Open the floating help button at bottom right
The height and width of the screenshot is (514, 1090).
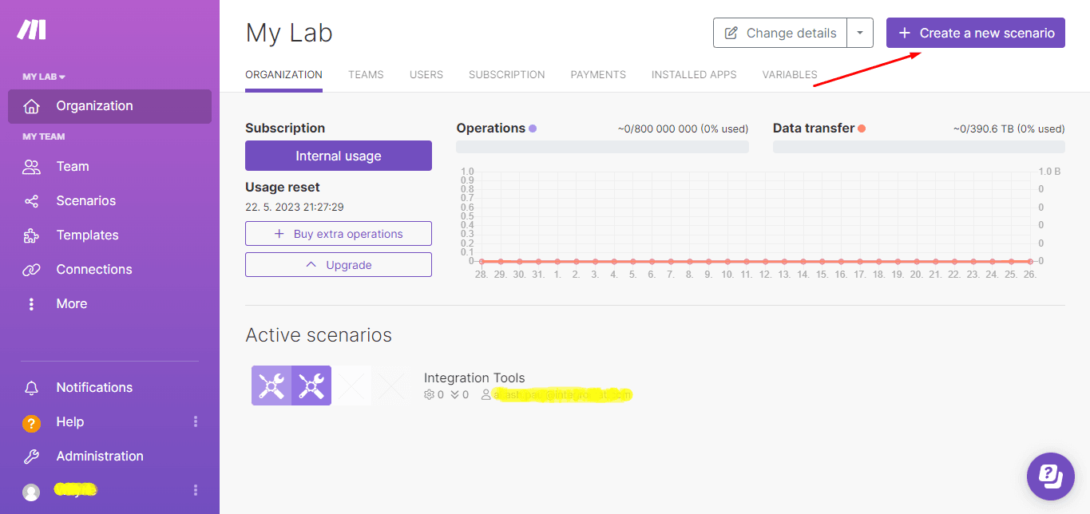(1050, 476)
